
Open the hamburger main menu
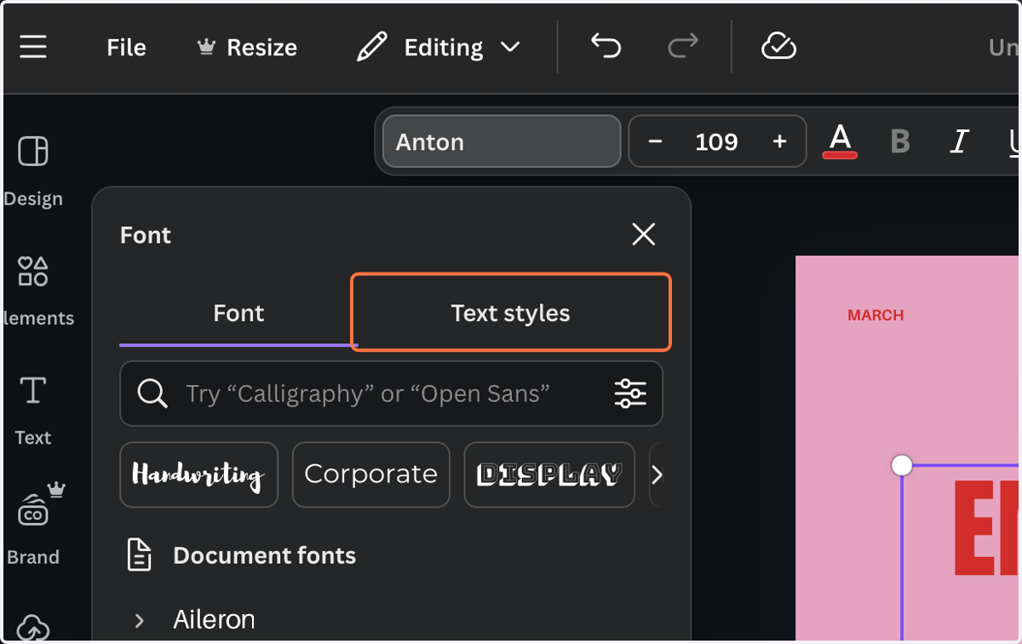coord(33,47)
